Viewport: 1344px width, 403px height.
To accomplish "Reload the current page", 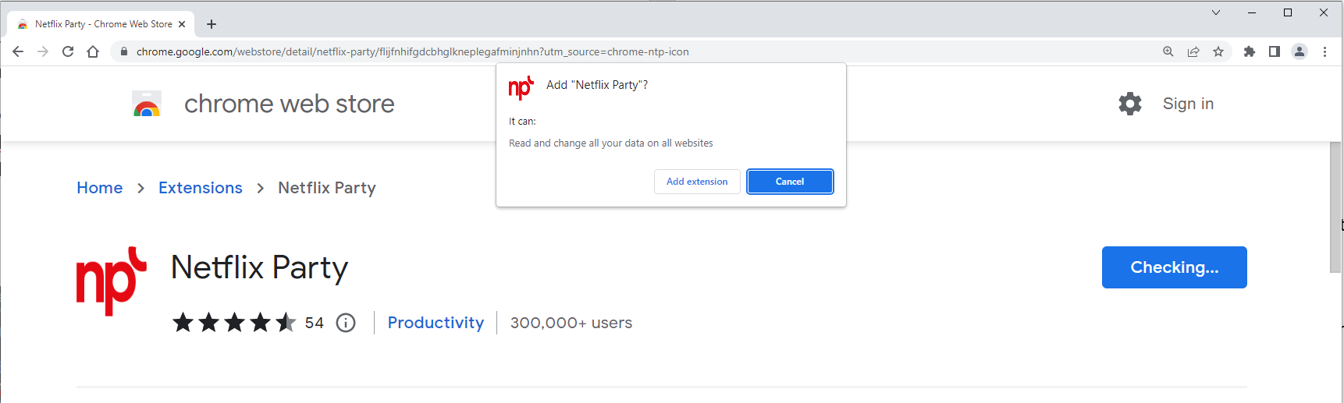I will click(x=68, y=51).
